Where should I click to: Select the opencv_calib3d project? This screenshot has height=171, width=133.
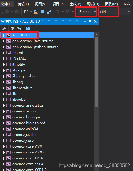pos(25,129)
